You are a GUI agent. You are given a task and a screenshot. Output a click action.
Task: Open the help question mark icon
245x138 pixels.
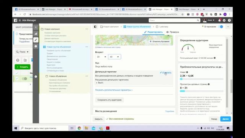(229, 20)
